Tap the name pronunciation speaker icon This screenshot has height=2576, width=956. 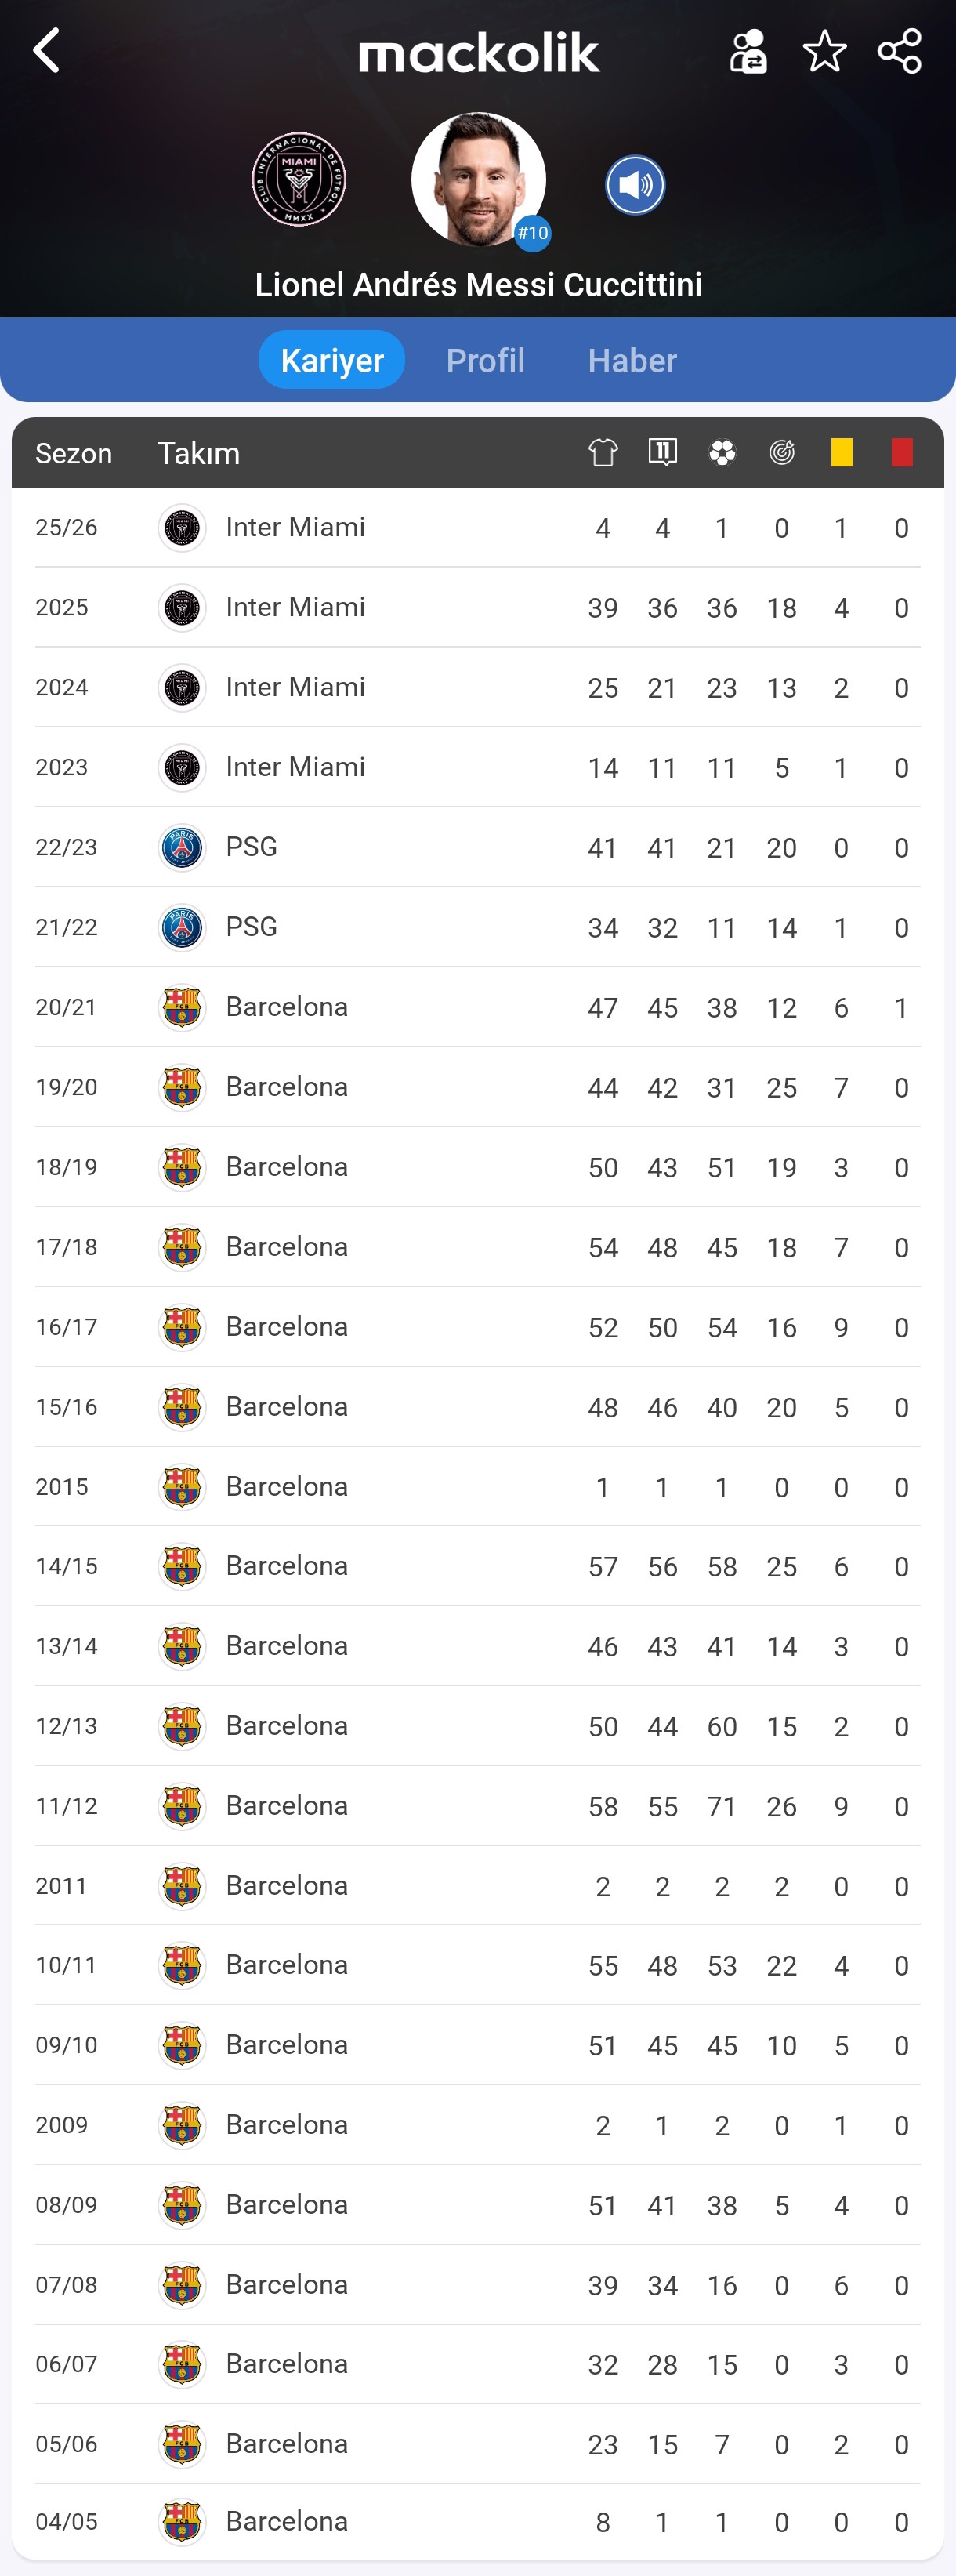pos(635,185)
